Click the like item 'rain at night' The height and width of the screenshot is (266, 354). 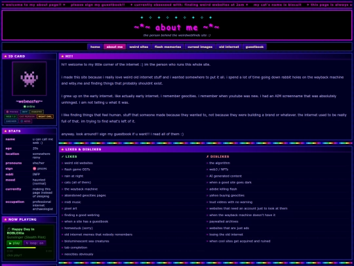tap(73, 176)
